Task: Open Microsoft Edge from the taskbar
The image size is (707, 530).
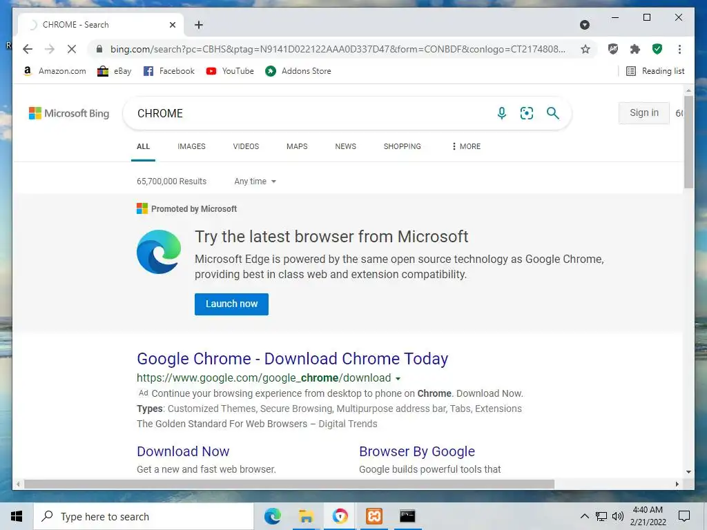Action: click(x=272, y=516)
